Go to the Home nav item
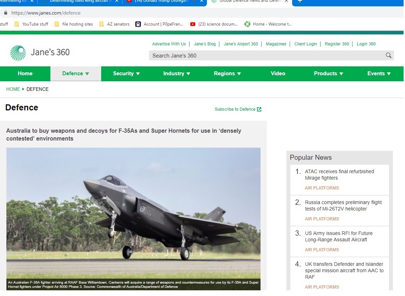This screenshot has width=405, height=296. [x=25, y=73]
